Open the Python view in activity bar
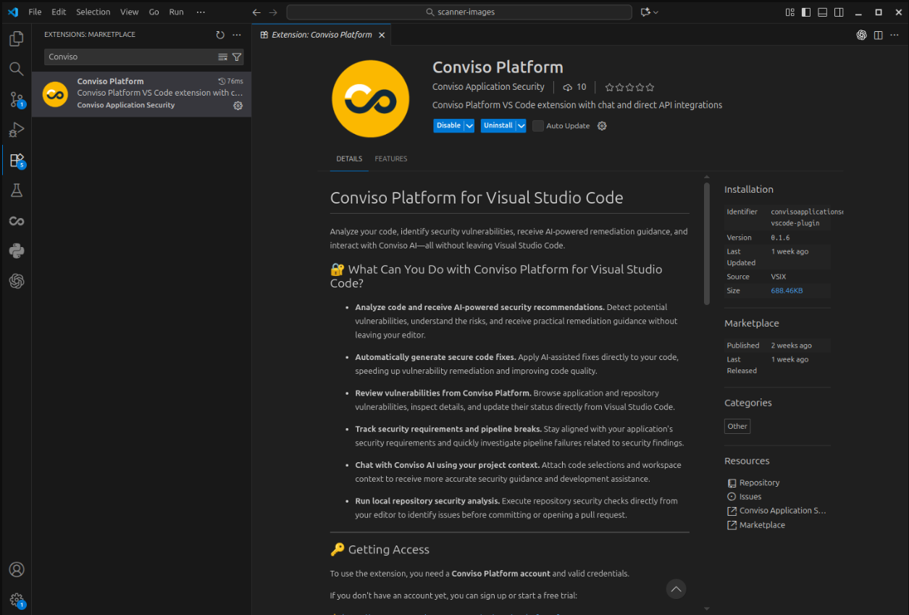909x615 pixels. point(16,251)
